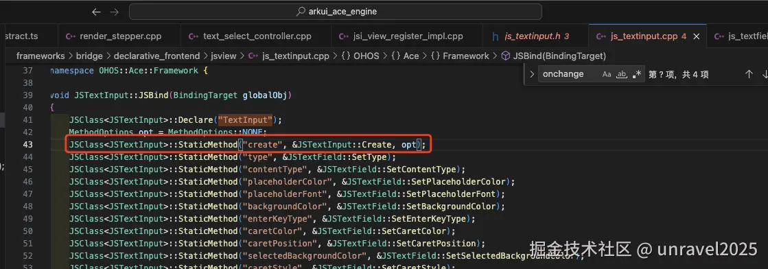Image resolution: width=768 pixels, height=269 pixels.
Task: Click the header file icon on js_textinput.h tab
Action: click(495, 36)
